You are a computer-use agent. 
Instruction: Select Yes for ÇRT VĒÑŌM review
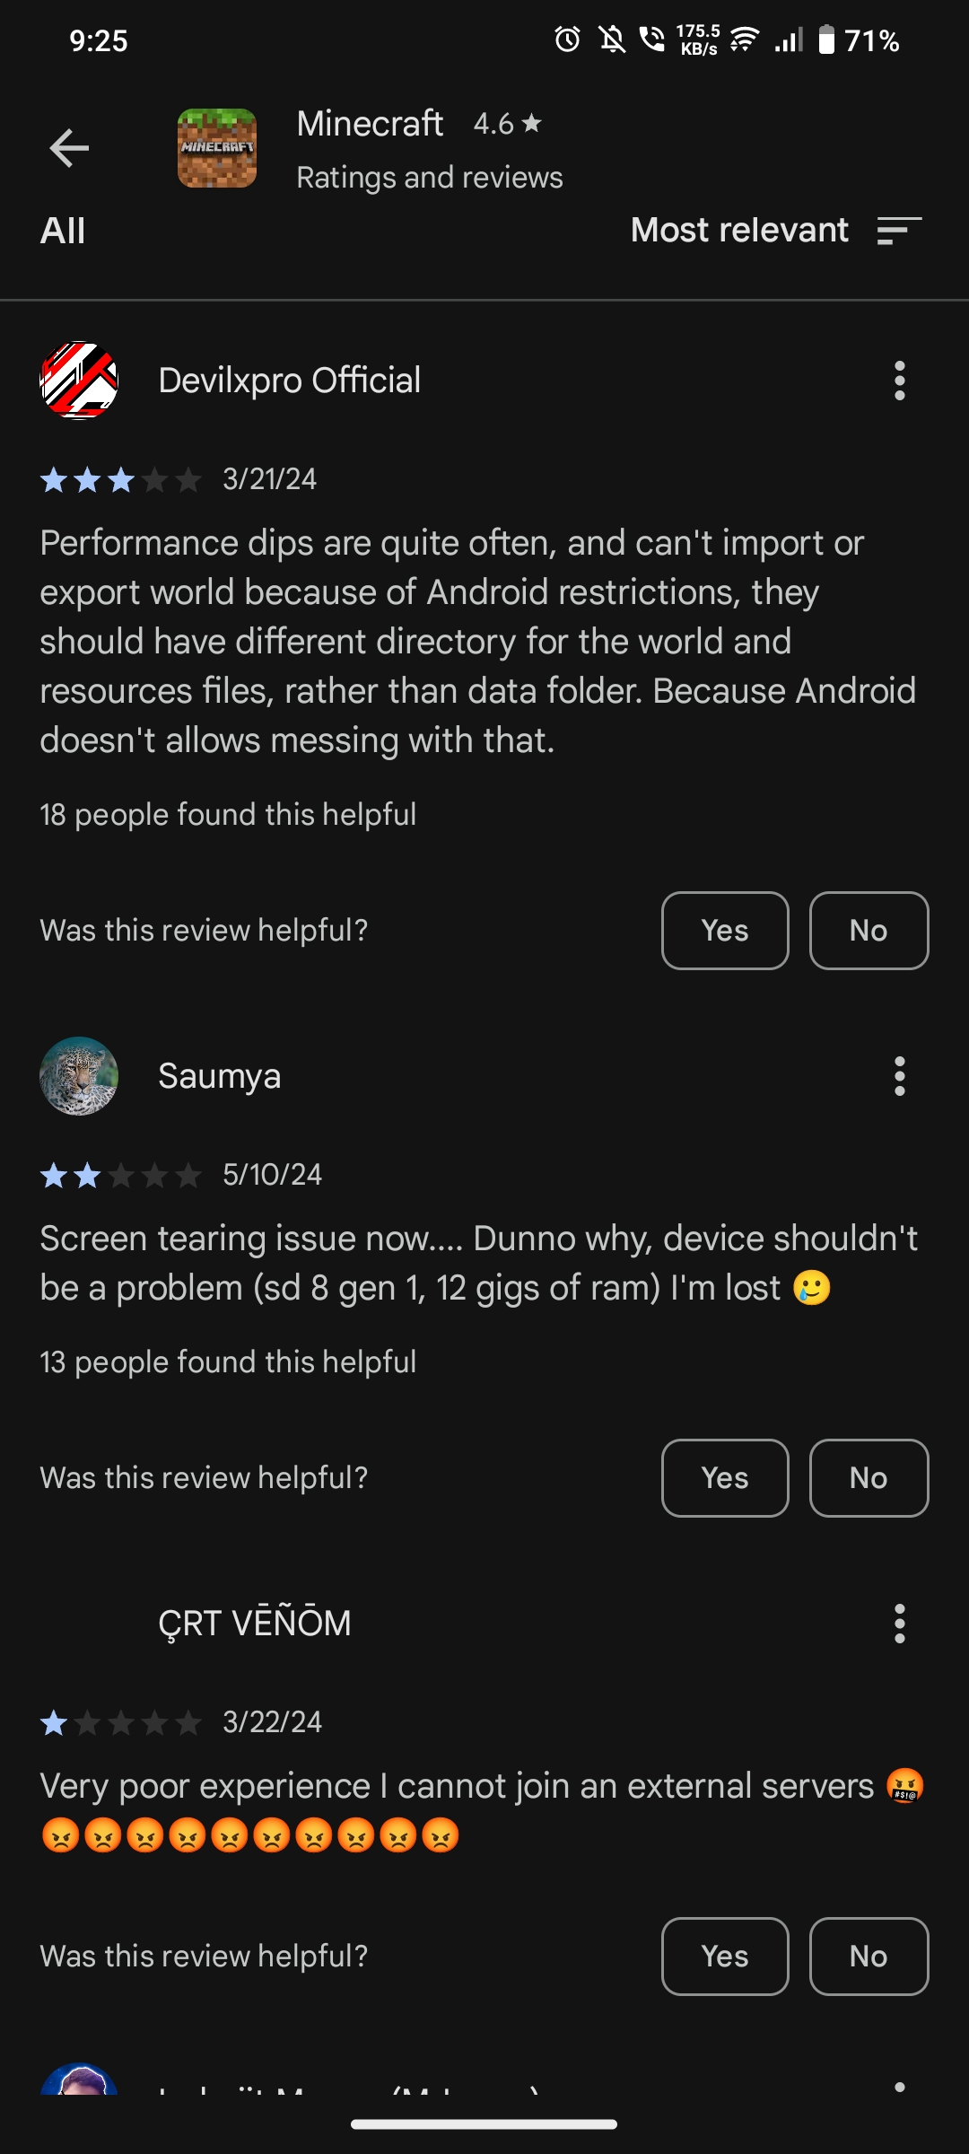click(x=725, y=1957)
